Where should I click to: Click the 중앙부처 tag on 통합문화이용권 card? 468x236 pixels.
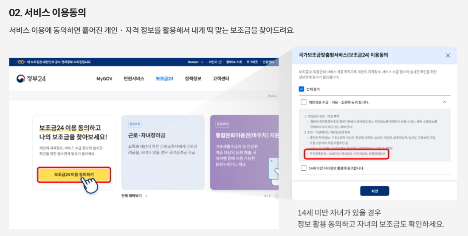223,124
